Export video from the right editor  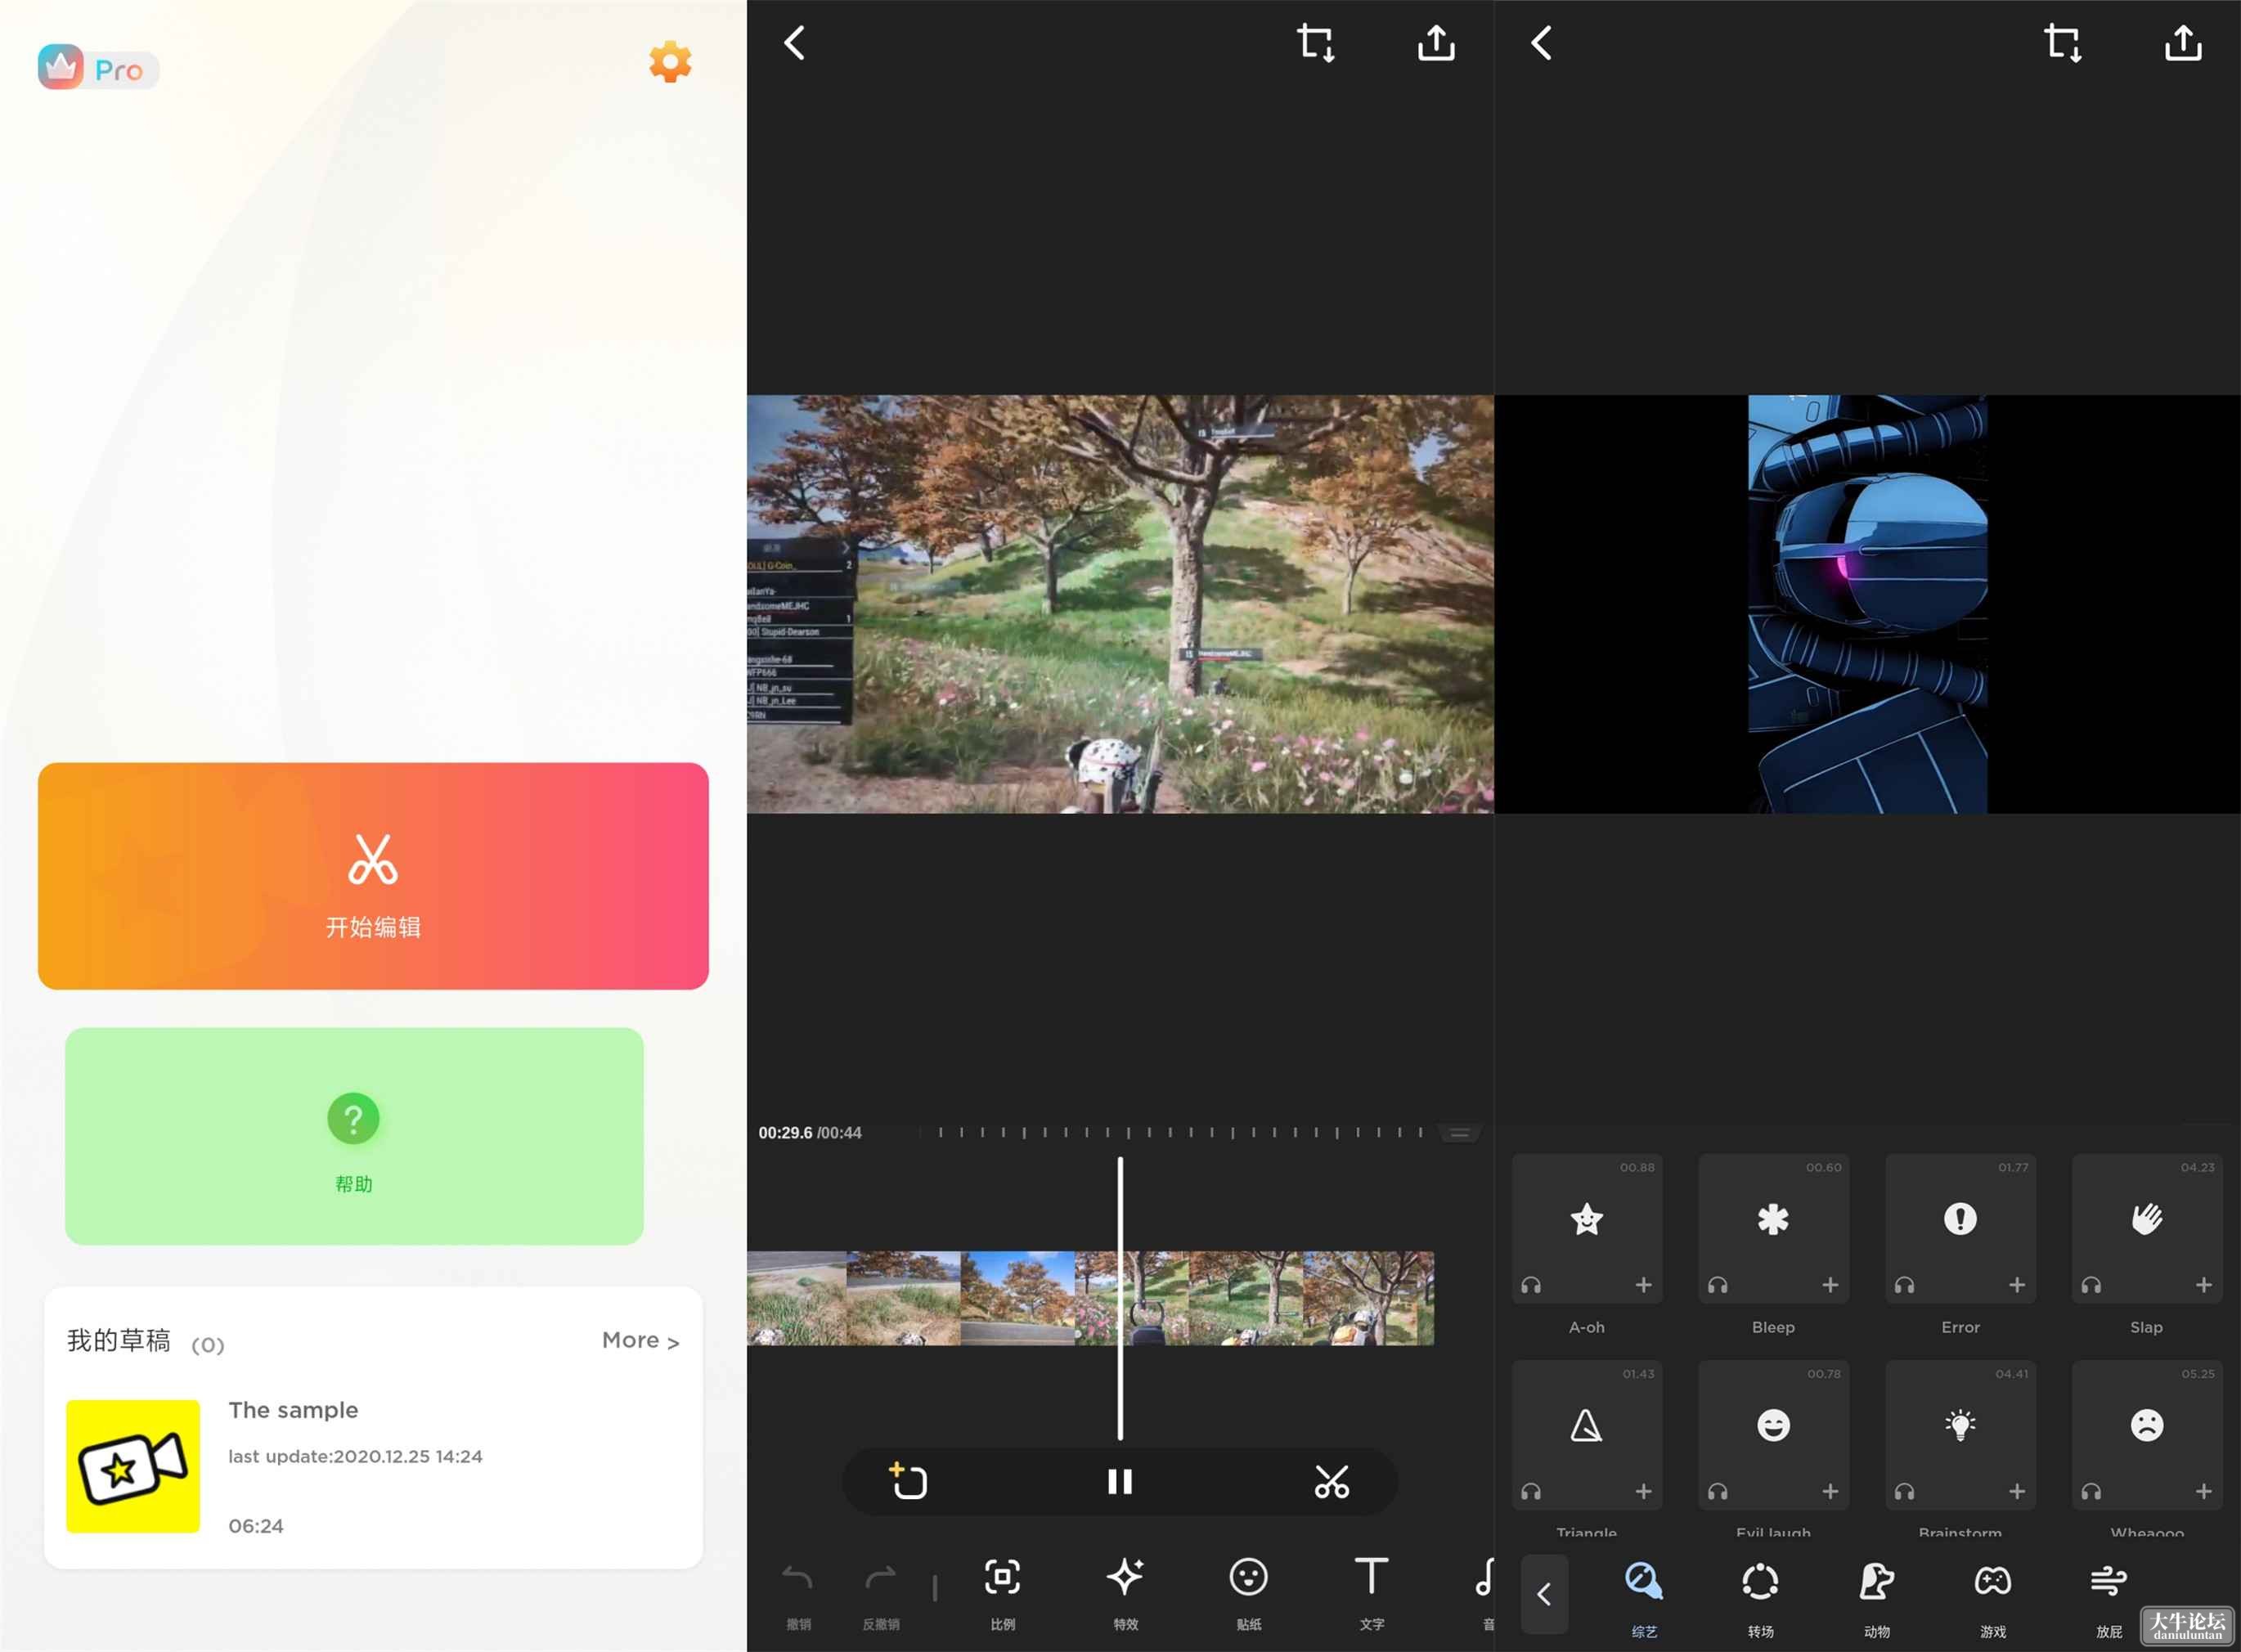2183,43
